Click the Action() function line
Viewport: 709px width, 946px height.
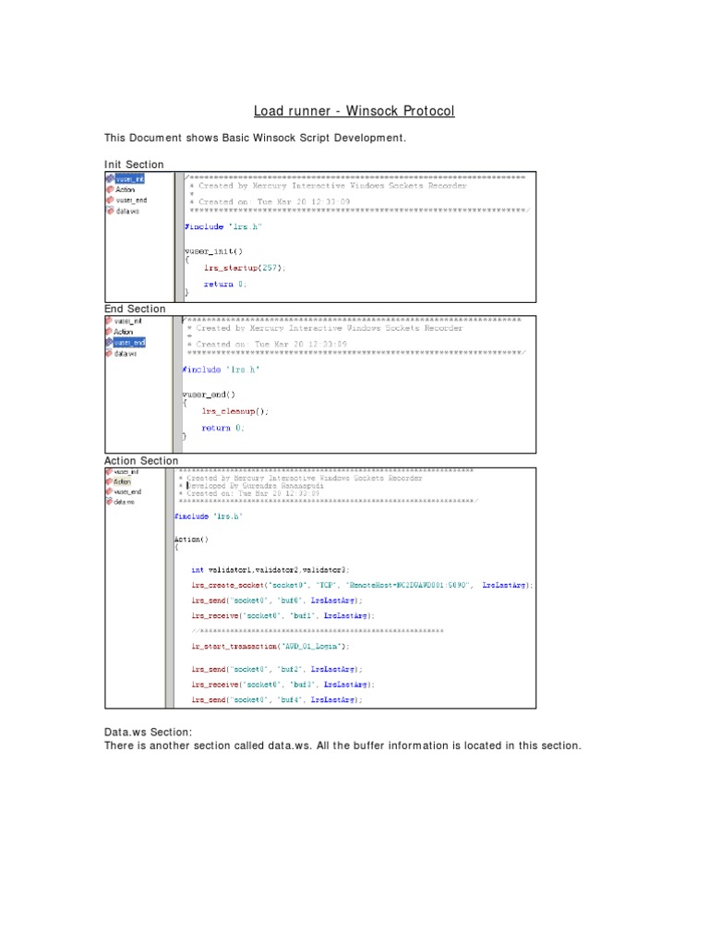[x=191, y=540]
